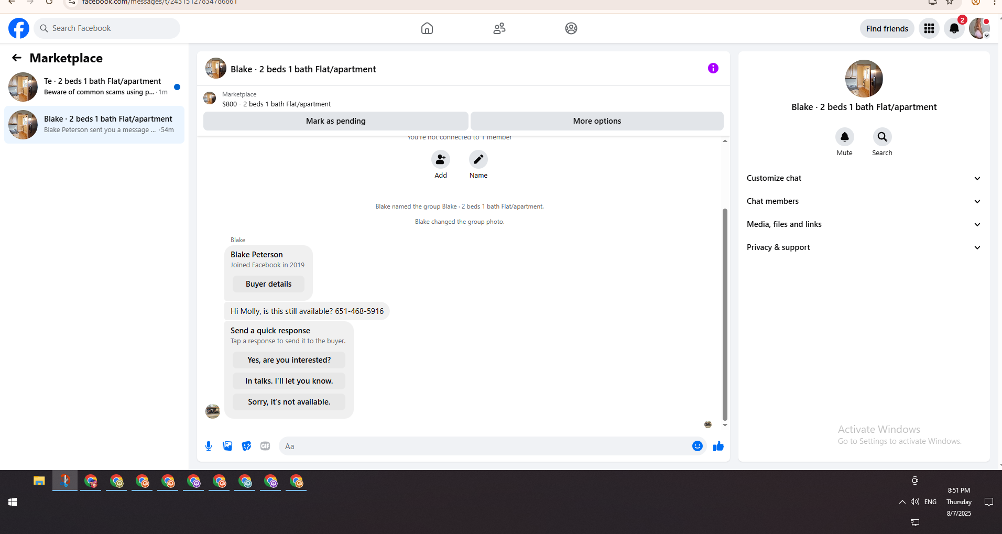Send a thumbs-up like
Screen dimensions: 1002x534
[x=718, y=446]
